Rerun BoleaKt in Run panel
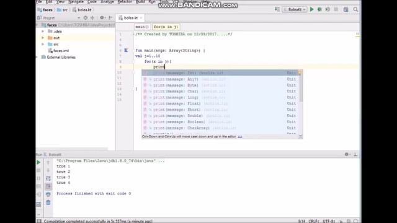 point(38,162)
